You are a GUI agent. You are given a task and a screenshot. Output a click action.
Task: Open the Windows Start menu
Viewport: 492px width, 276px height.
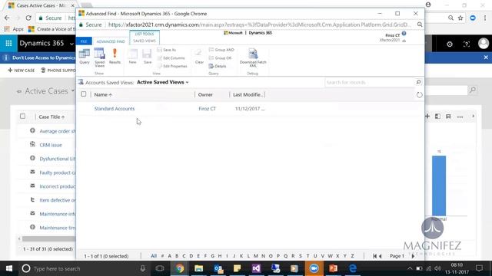(9, 268)
